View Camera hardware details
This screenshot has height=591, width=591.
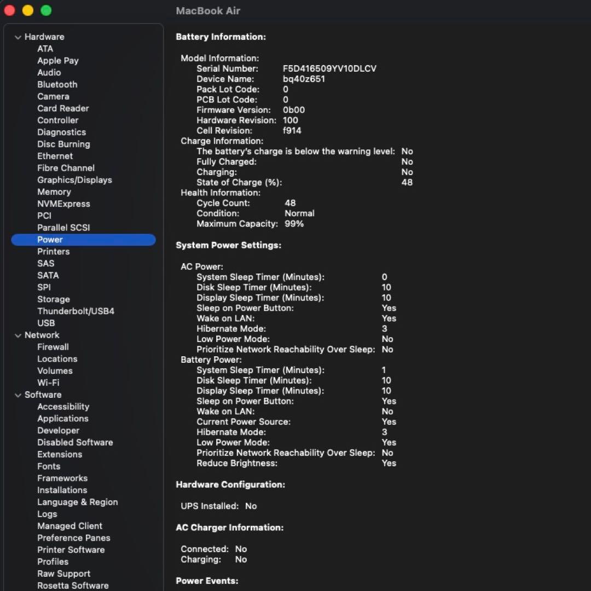coord(53,96)
